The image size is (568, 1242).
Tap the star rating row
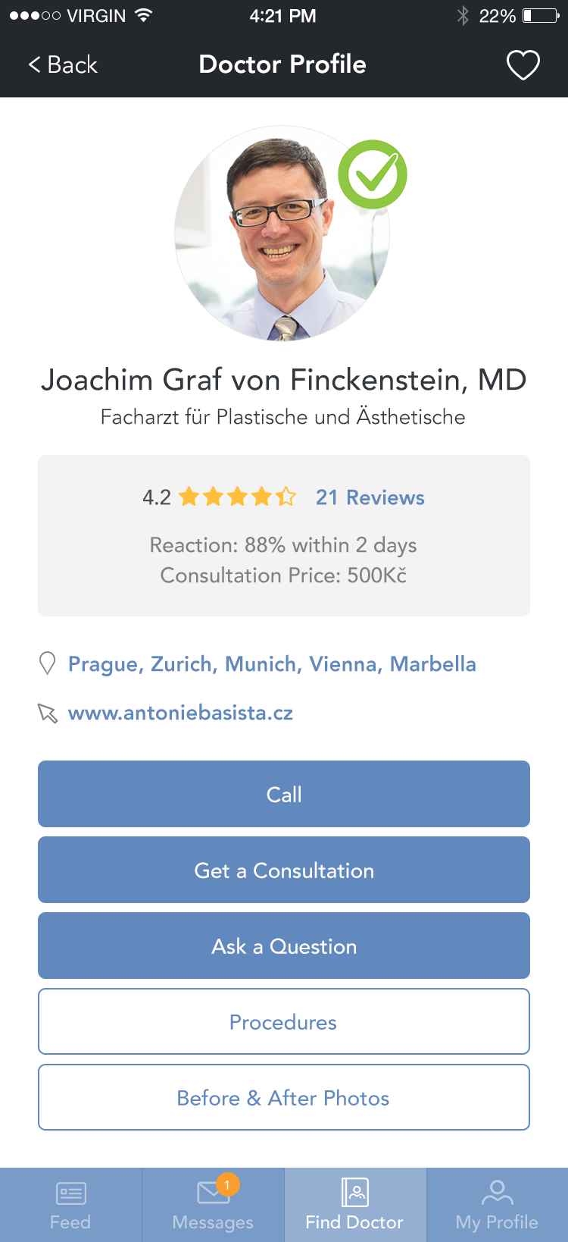[238, 497]
